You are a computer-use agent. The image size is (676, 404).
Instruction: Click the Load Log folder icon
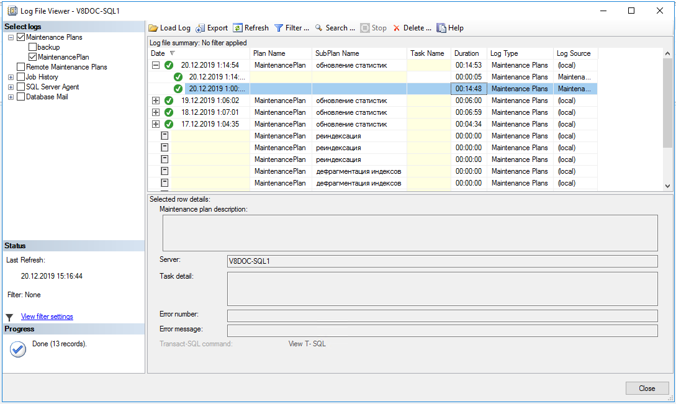pyautogui.click(x=153, y=28)
